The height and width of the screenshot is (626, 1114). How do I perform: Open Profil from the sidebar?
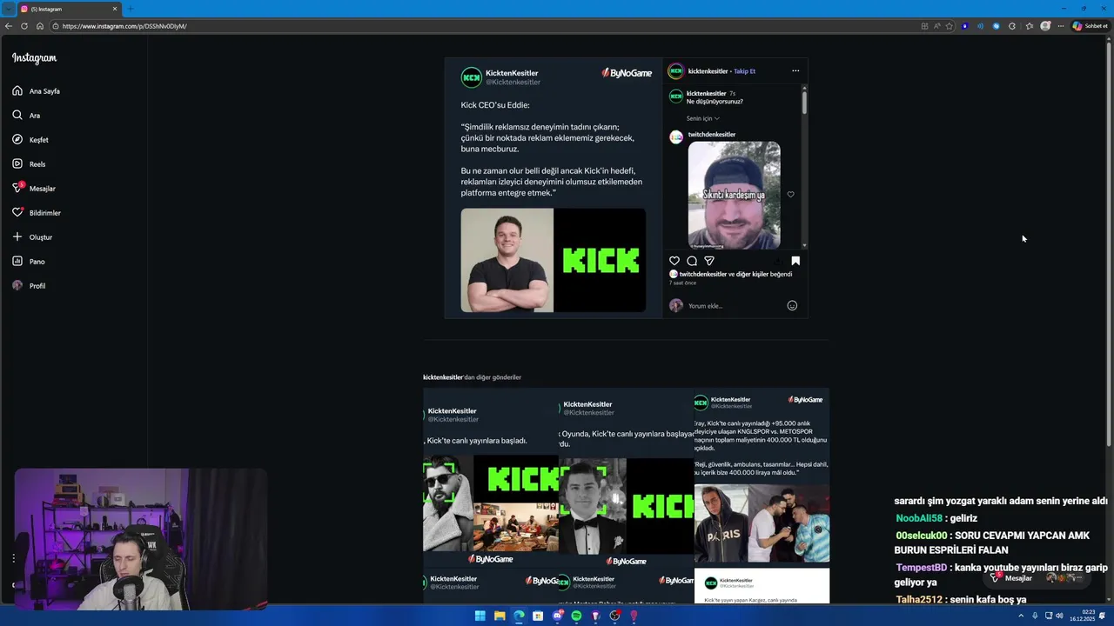click(x=29, y=286)
